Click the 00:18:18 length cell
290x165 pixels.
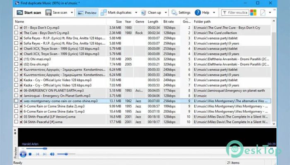pos(154,117)
